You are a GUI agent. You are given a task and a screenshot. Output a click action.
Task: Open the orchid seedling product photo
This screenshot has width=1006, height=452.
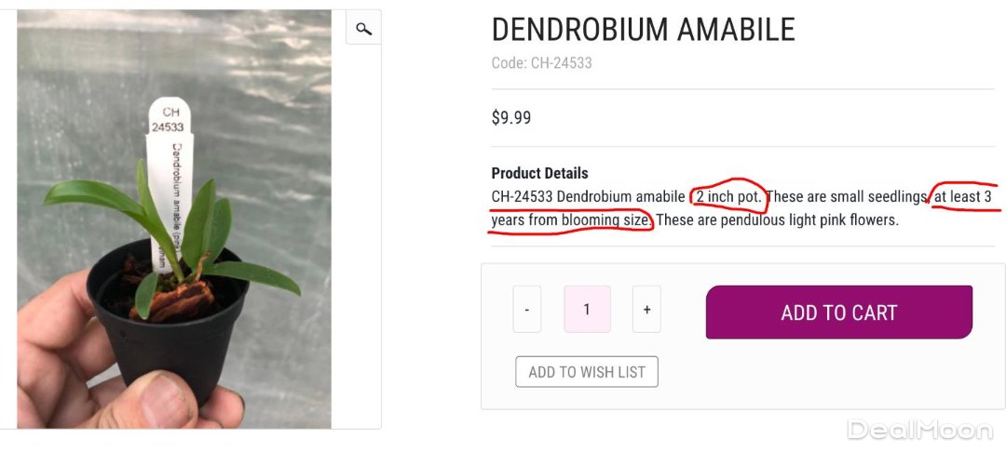point(174,219)
